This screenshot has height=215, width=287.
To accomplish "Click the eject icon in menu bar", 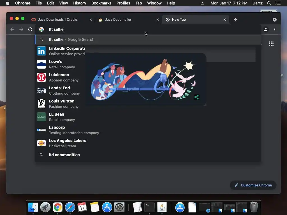I will point(202,3).
